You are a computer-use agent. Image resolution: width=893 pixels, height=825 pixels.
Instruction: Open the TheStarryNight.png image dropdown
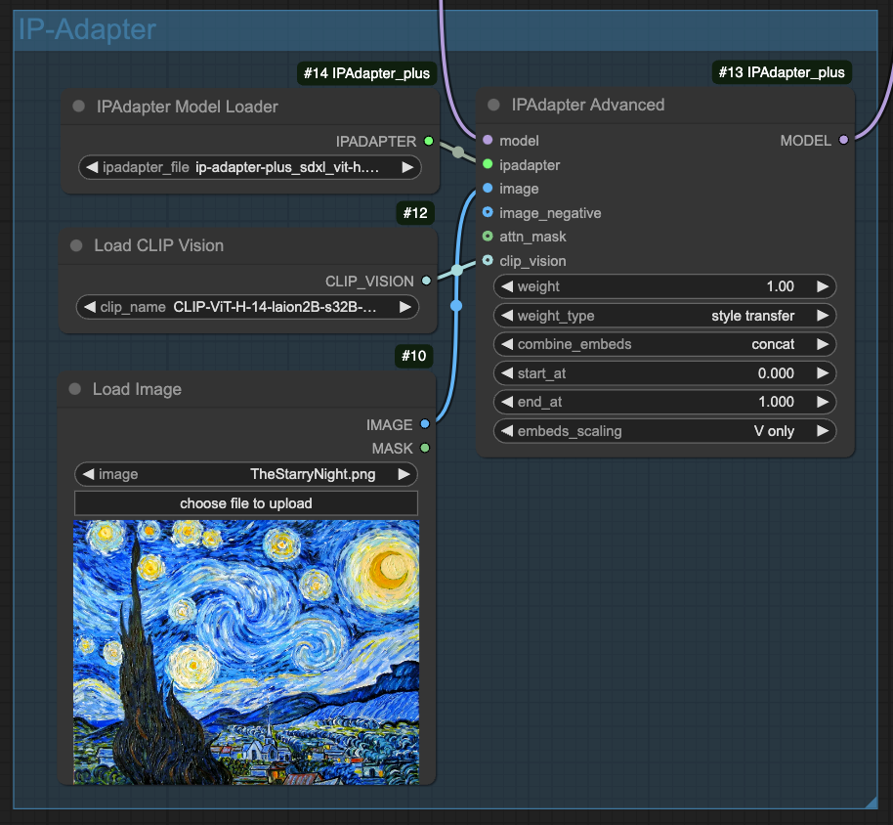click(x=245, y=474)
